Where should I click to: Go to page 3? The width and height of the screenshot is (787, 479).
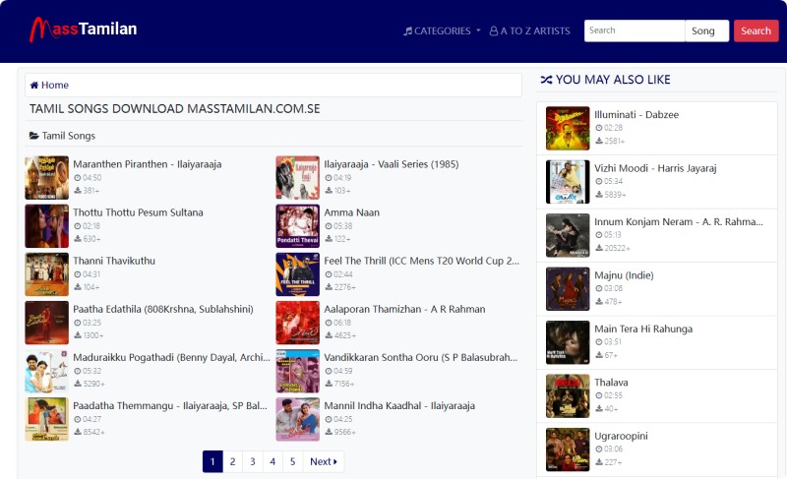point(253,461)
